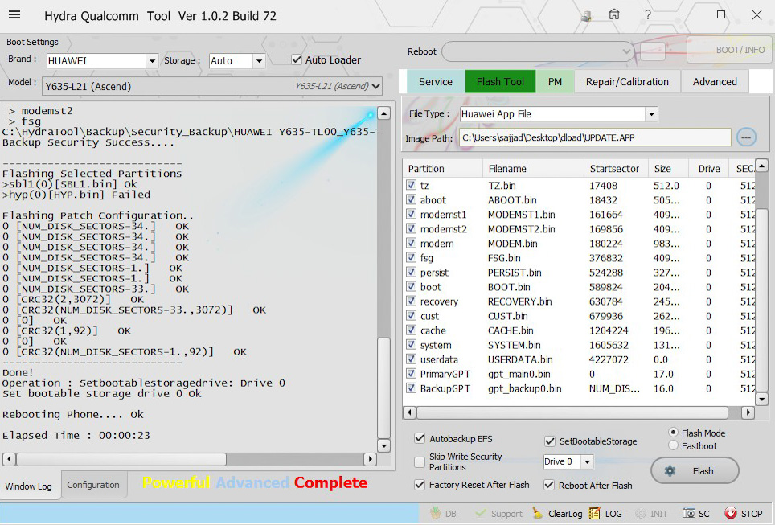Click partition list horizontal scrollbar

pyautogui.click(x=572, y=412)
